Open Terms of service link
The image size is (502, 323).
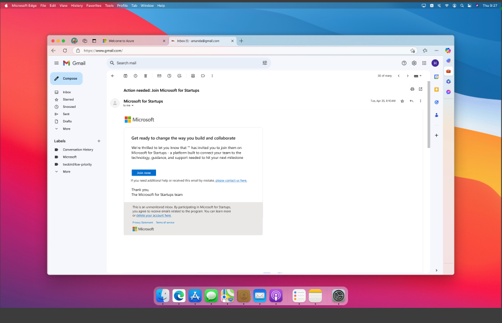(165, 222)
